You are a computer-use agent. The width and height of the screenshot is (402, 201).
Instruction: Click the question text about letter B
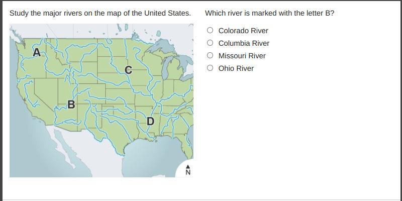click(x=270, y=13)
